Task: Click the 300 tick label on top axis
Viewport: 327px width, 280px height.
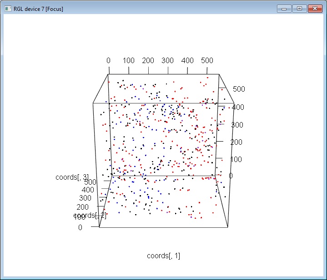Action: (x=168, y=60)
